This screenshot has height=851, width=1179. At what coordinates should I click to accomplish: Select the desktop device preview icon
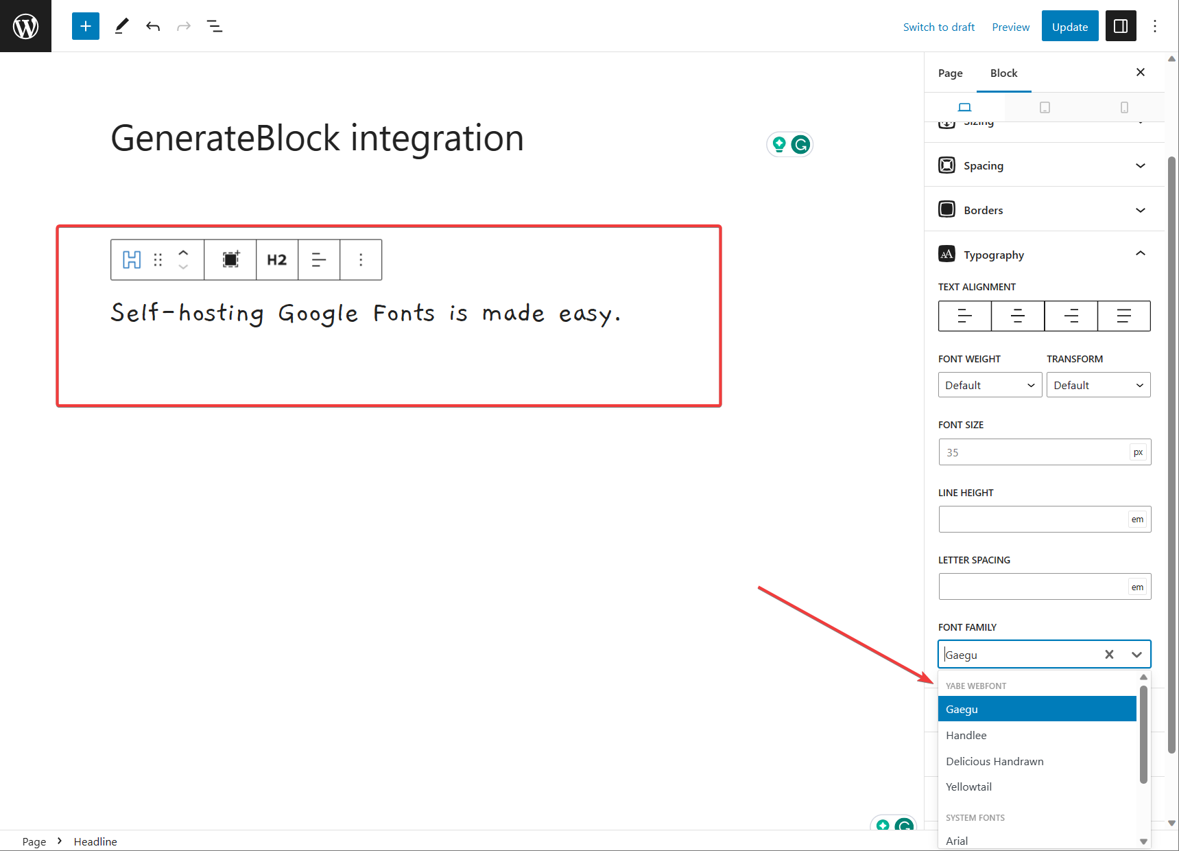964,107
